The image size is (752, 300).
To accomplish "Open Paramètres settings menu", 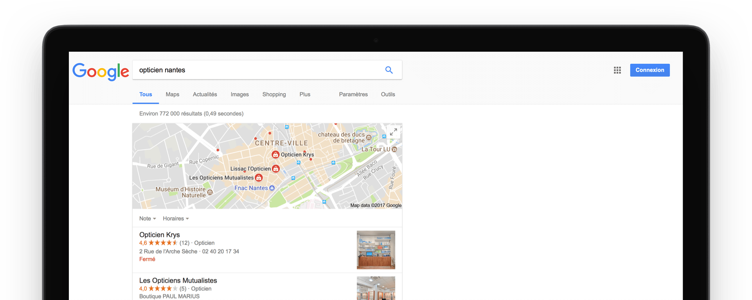I will click(353, 94).
